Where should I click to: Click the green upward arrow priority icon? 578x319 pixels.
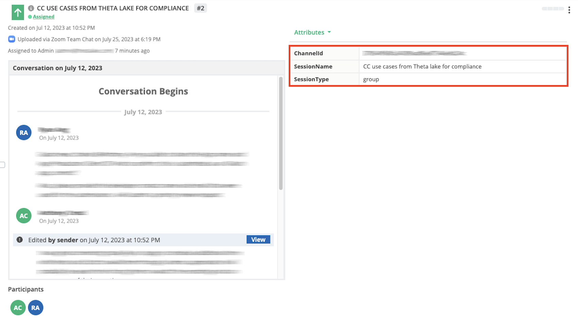[18, 13]
